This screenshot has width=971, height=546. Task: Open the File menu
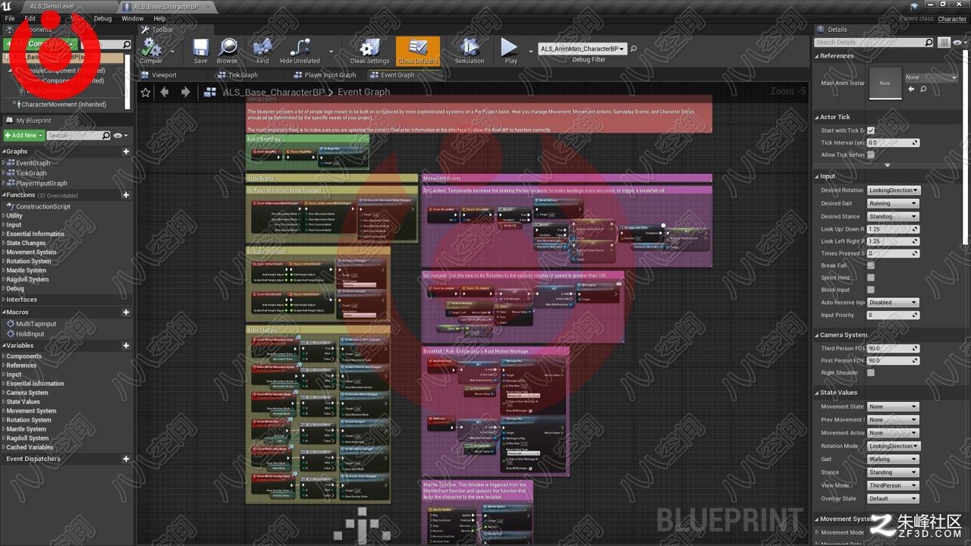10,18
